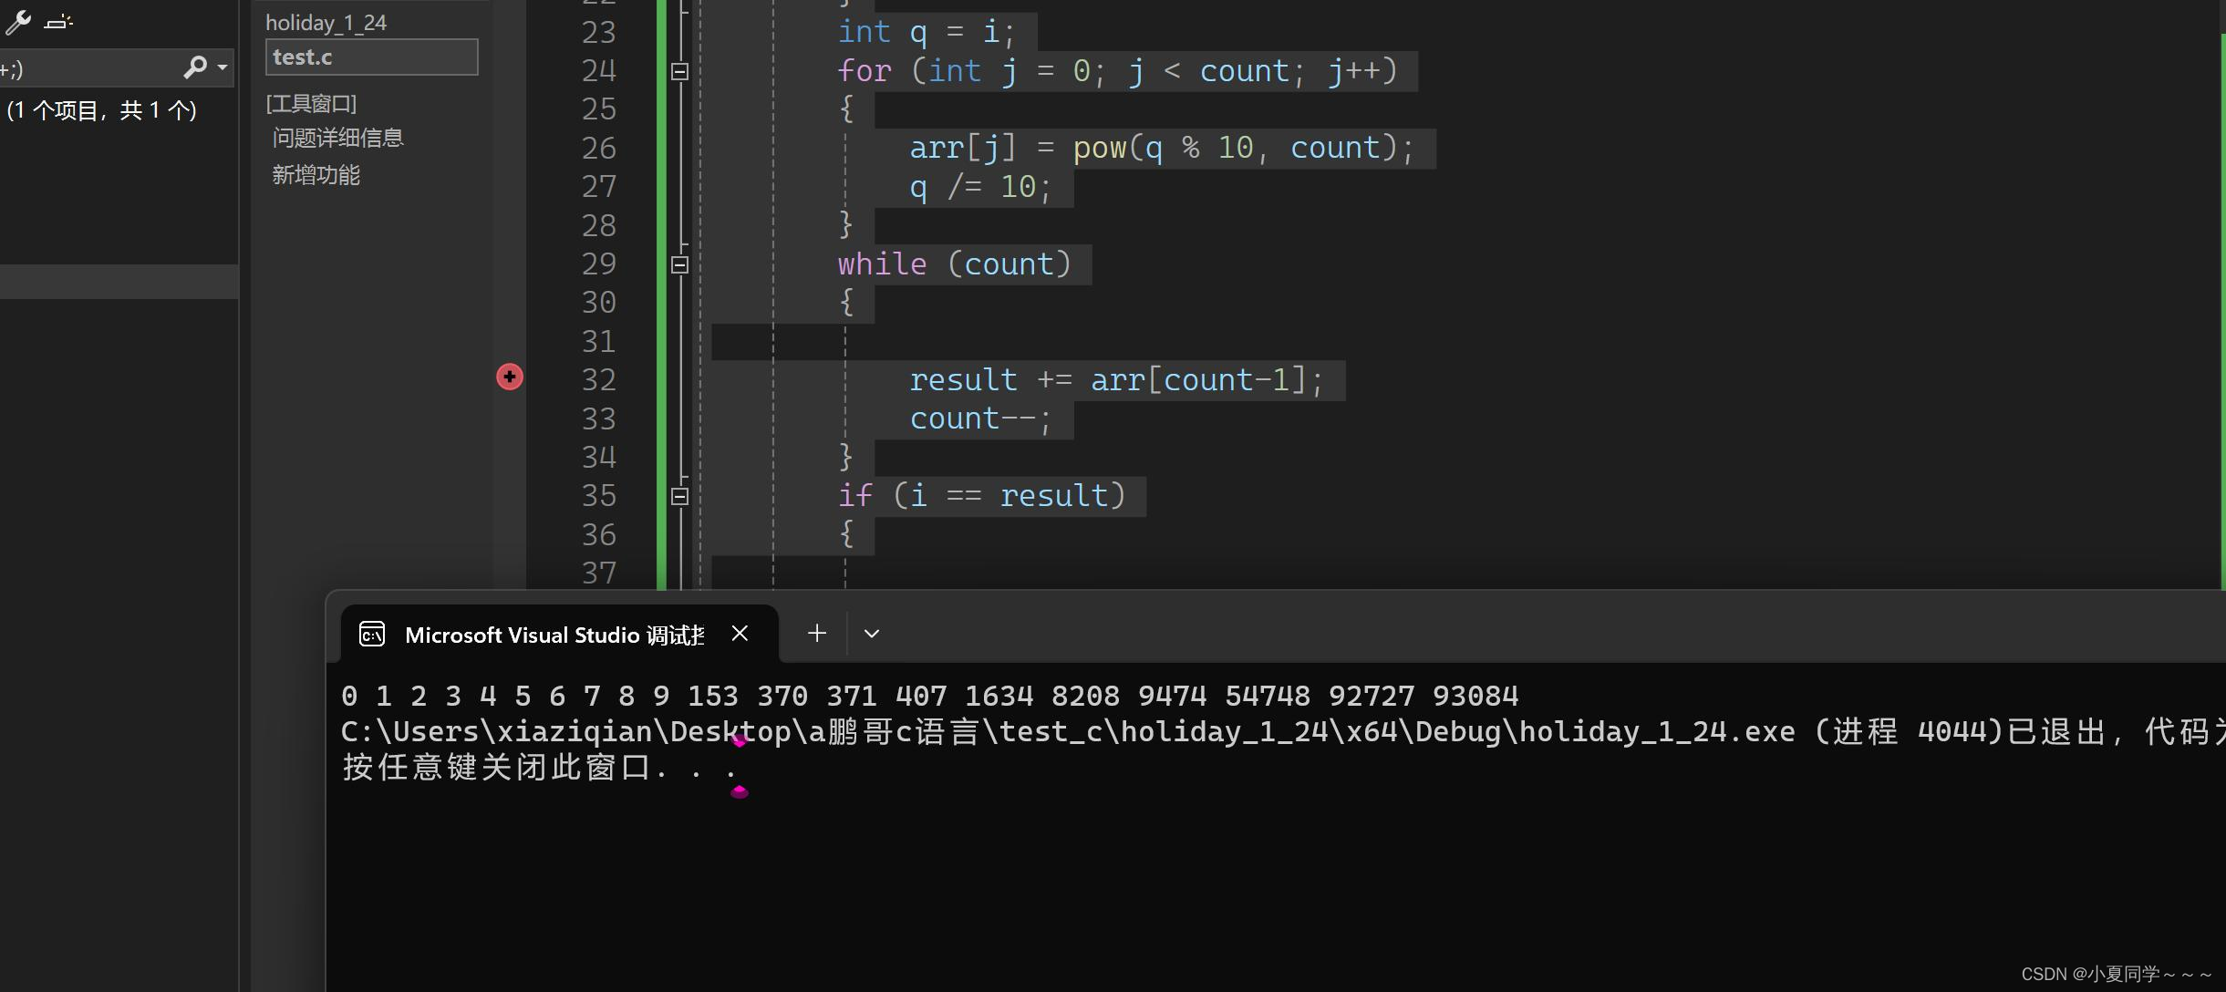Click the build notification icon beside the wrench
The image size is (2226, 992).
tap(58, 22)
